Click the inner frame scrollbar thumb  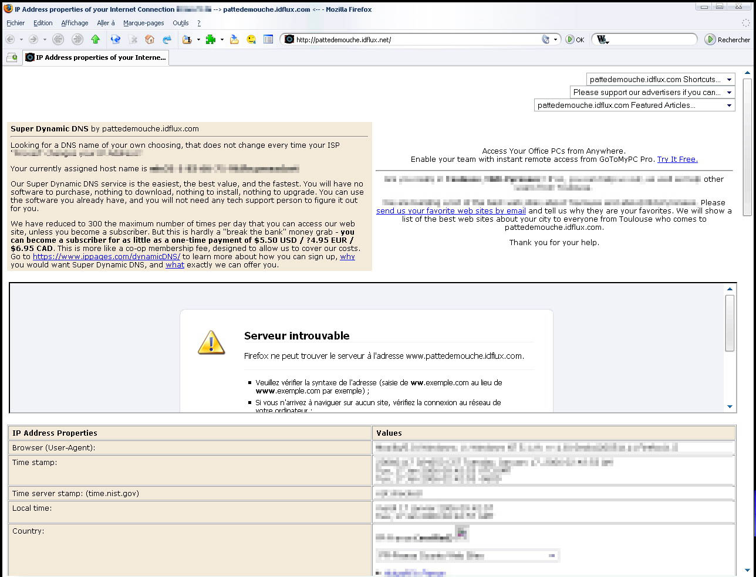[730, 323]
